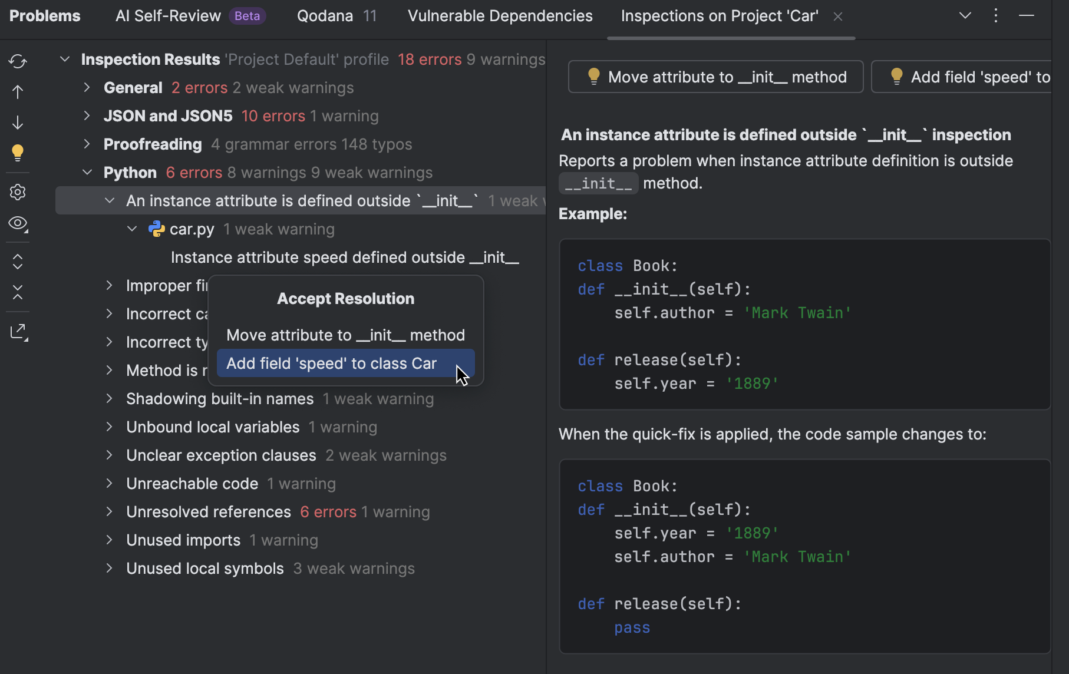
Task: Open the AI Self-Review tab
Action: 168,16
